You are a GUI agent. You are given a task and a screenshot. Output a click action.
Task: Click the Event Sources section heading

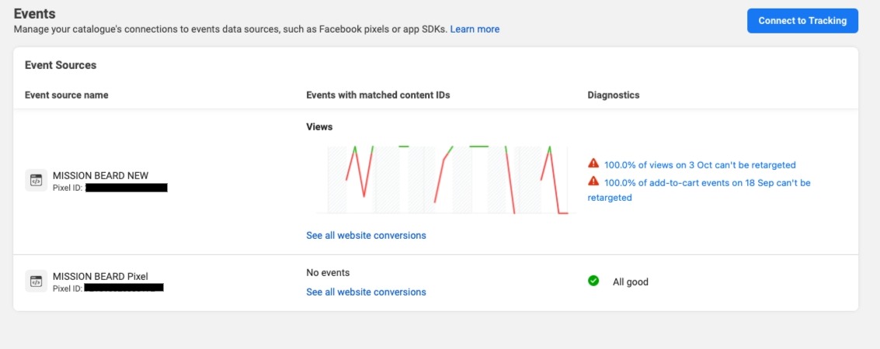pos(61,65)
